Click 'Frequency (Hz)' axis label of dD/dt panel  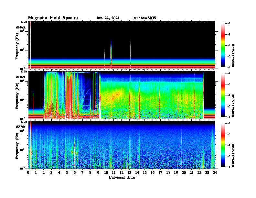pos(17,96)
